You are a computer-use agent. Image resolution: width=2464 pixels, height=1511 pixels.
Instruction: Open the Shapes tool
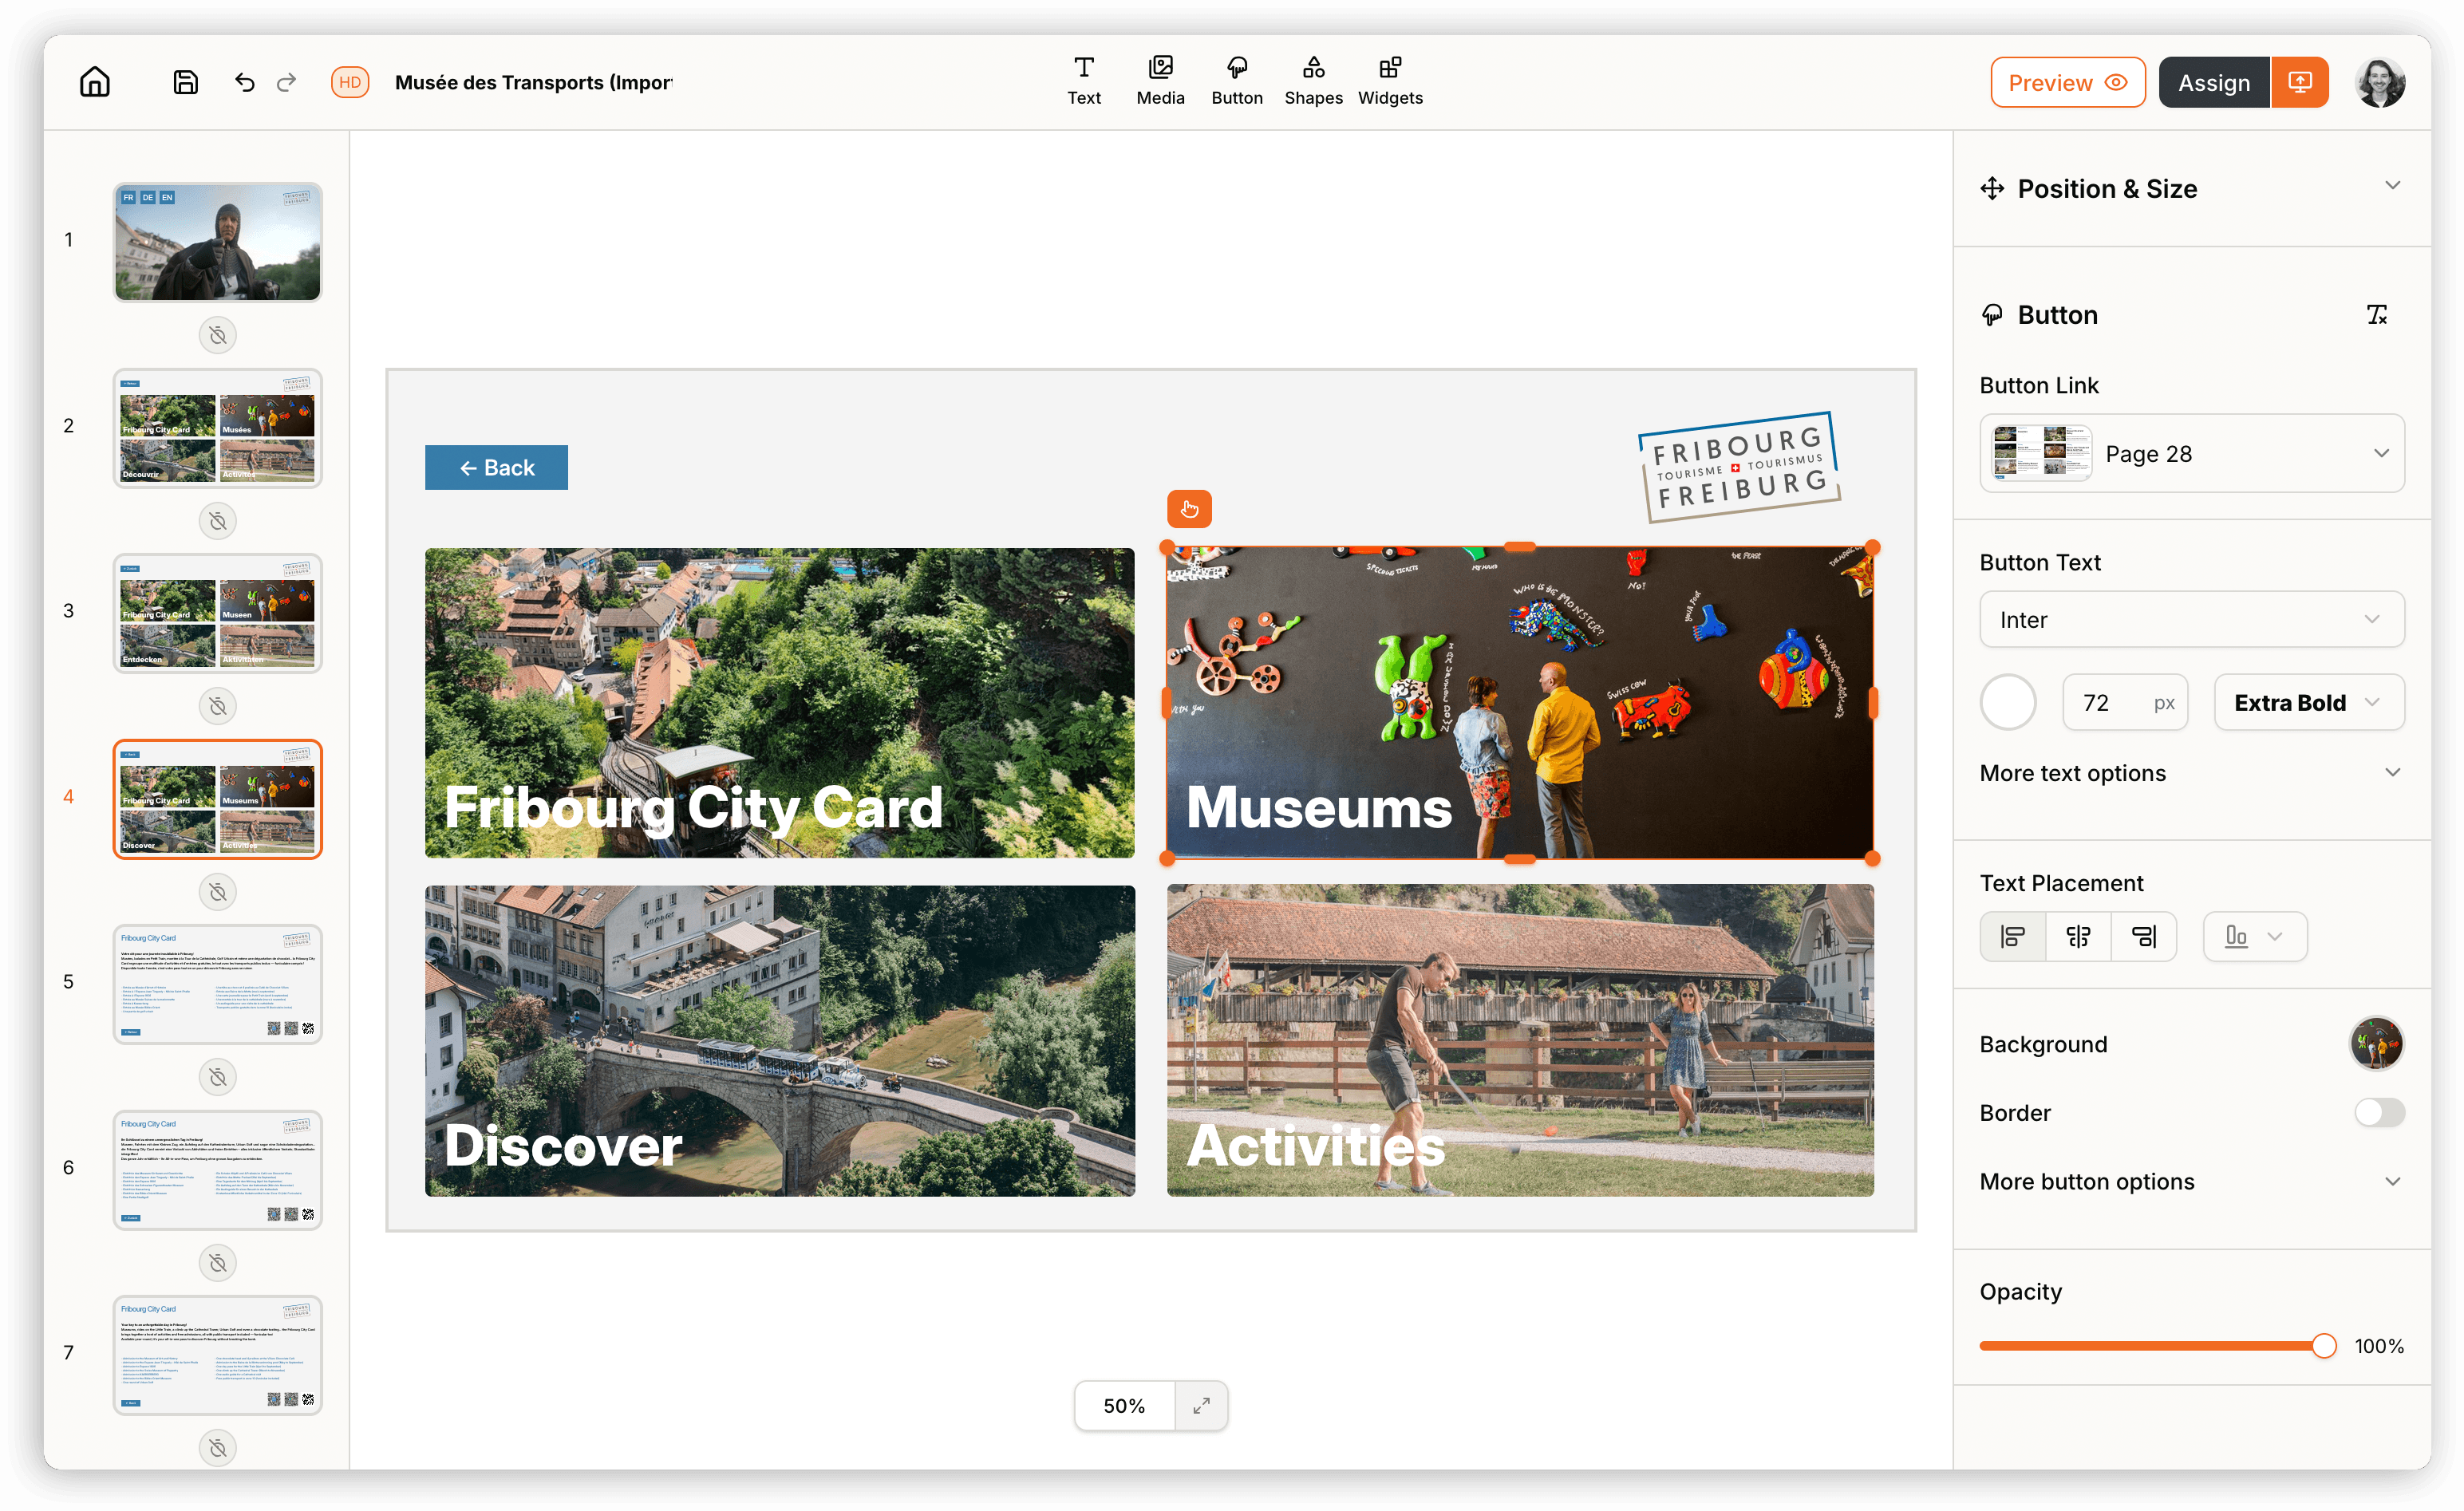[1313, 81]
